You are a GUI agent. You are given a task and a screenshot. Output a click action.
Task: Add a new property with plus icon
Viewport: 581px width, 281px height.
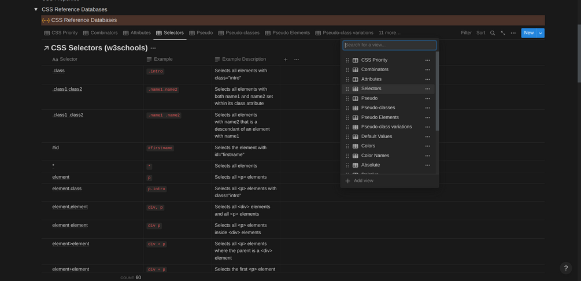(x=286, y=60)
